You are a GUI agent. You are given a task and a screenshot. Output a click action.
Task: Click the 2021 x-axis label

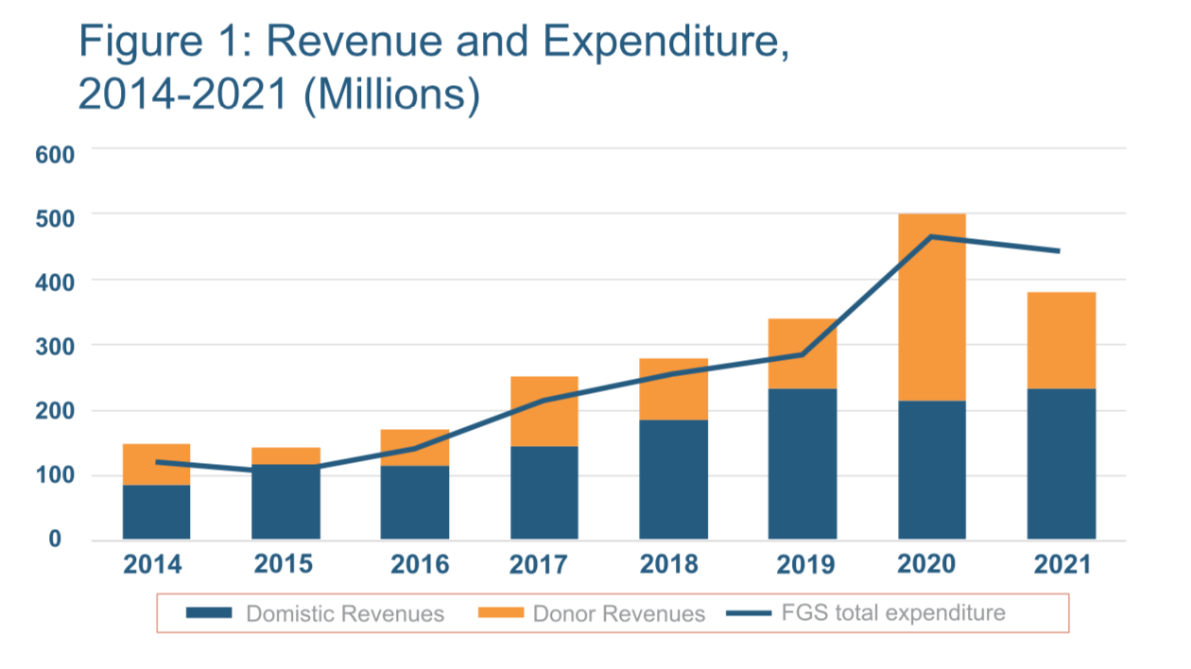[x=1061, y=565]
